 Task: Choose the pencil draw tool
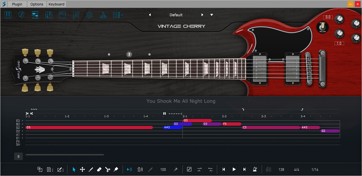tap(90, 169)
